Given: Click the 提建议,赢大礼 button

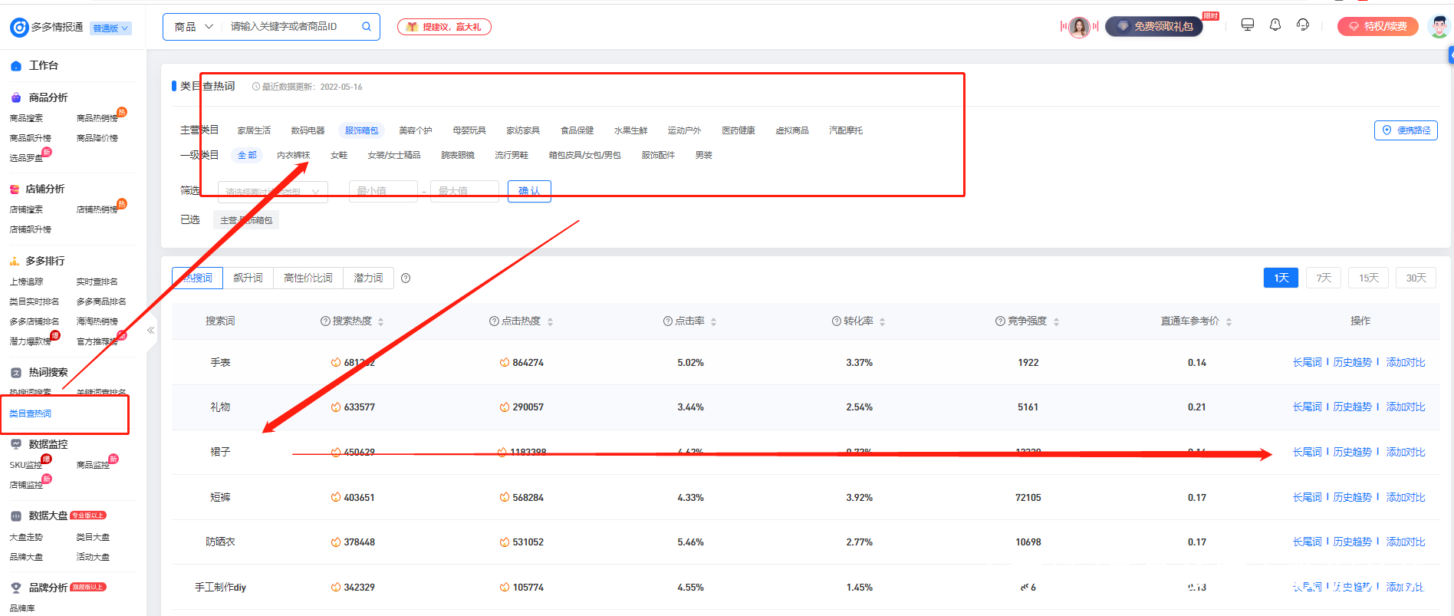Looking at the screenshot, I should [444, 27].
